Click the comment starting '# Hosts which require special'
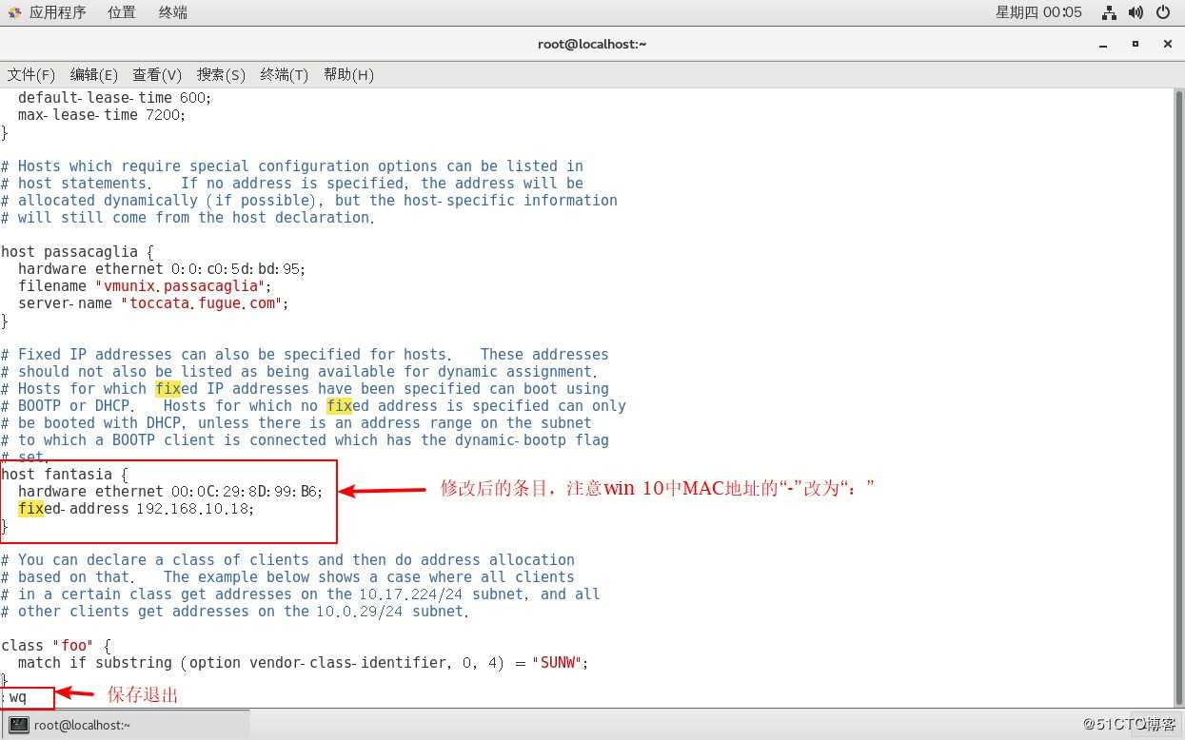1185x740 pixels. point(292,166)
